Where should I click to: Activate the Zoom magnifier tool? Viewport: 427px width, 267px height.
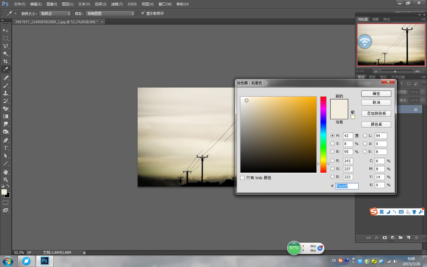(6, 180)
